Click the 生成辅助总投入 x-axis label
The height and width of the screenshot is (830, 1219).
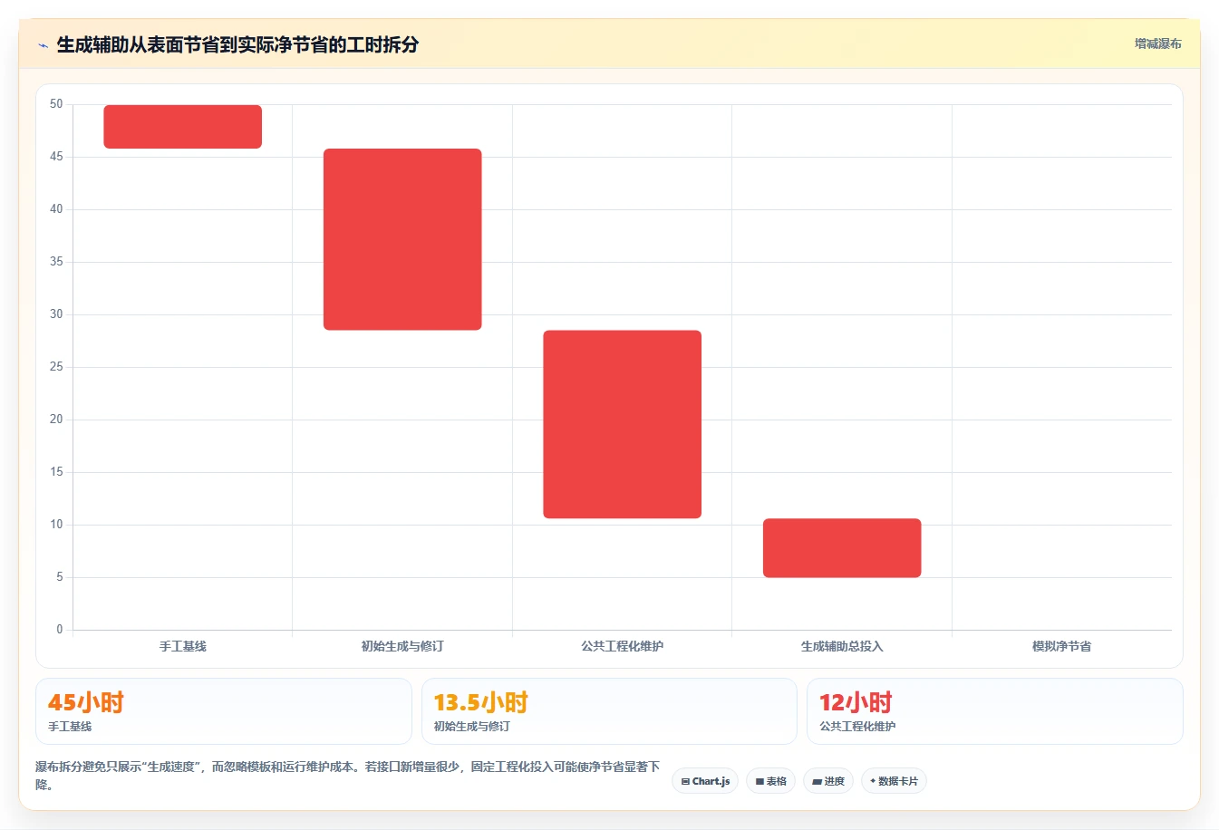(x=842, y=646)
